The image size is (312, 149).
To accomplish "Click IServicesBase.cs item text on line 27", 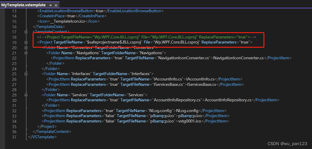I will click(201, 84).
